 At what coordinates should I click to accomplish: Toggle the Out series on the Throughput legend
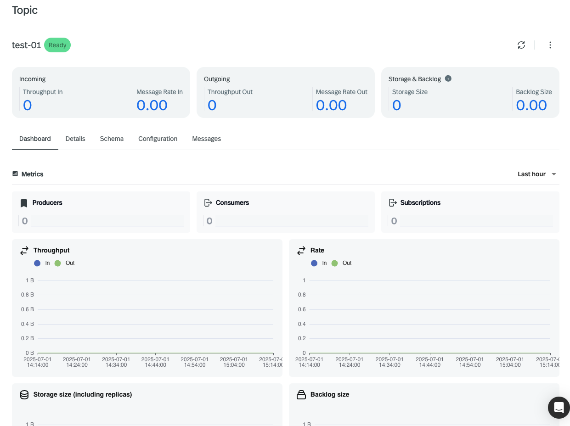(57, 263)
